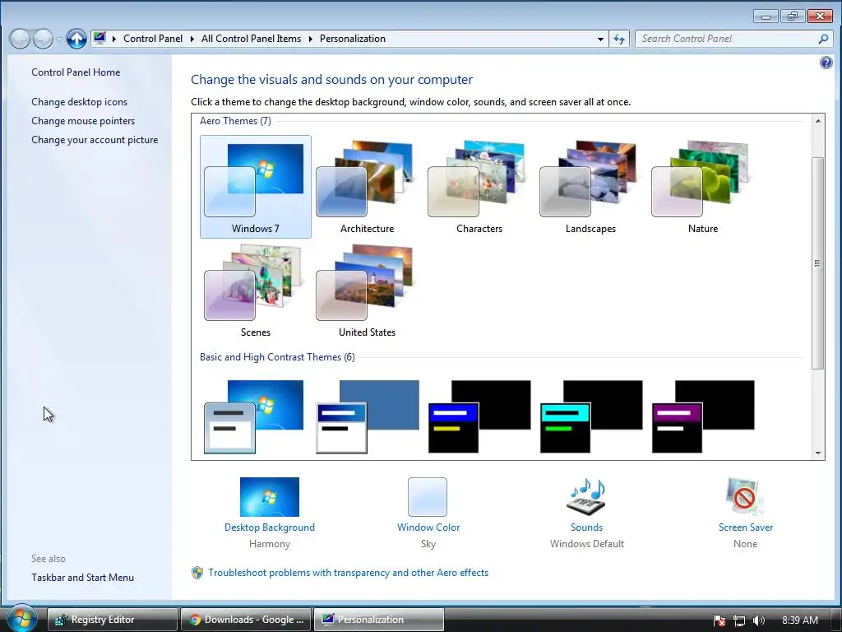Open network tray icon
842x632 pixels.
tap(739, 620)
